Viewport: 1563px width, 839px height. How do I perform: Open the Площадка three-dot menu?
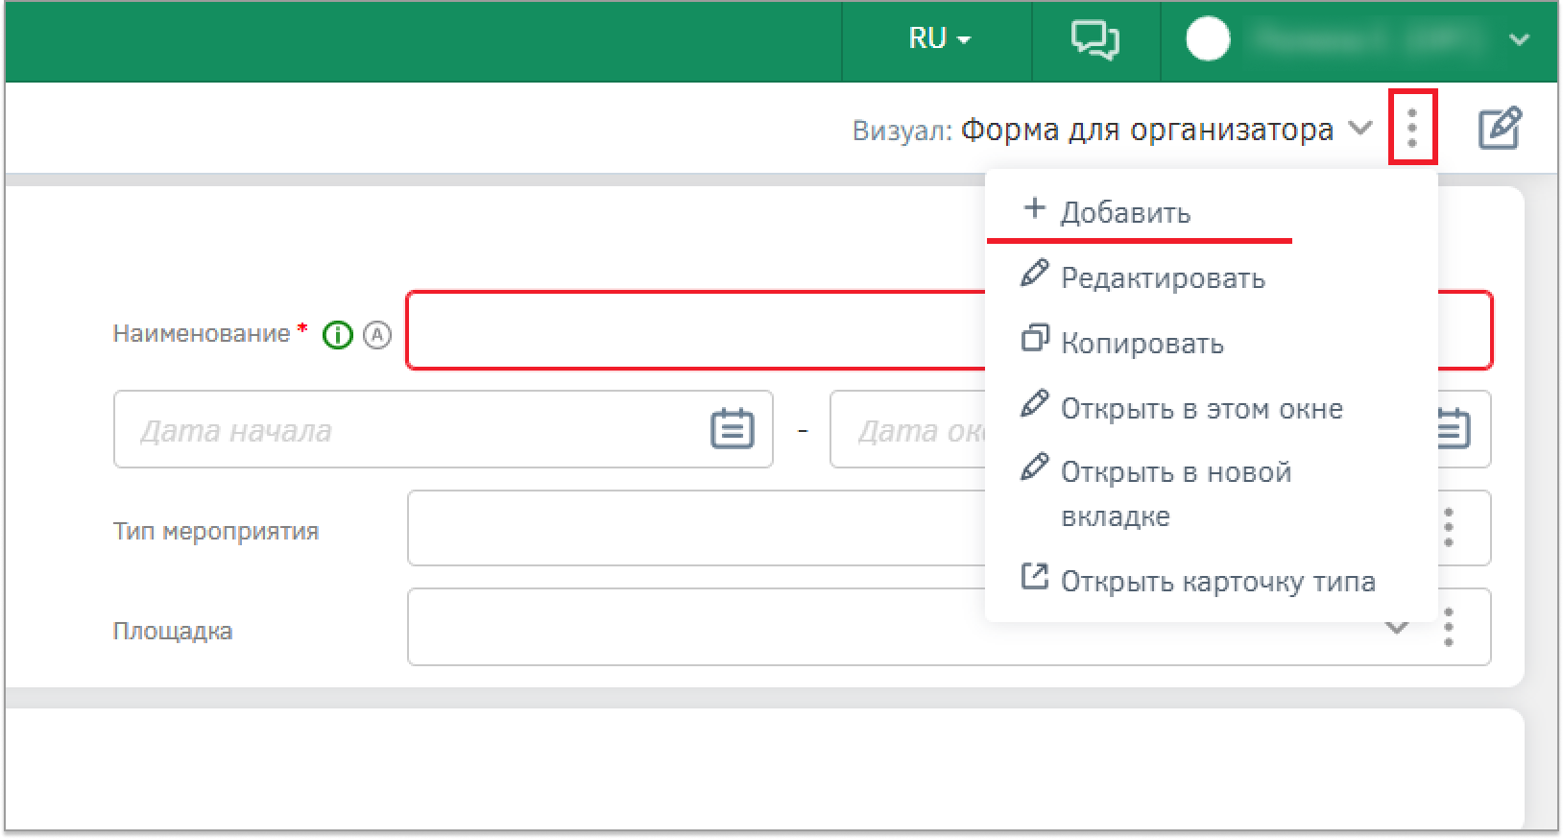[x=1449, y=628]
